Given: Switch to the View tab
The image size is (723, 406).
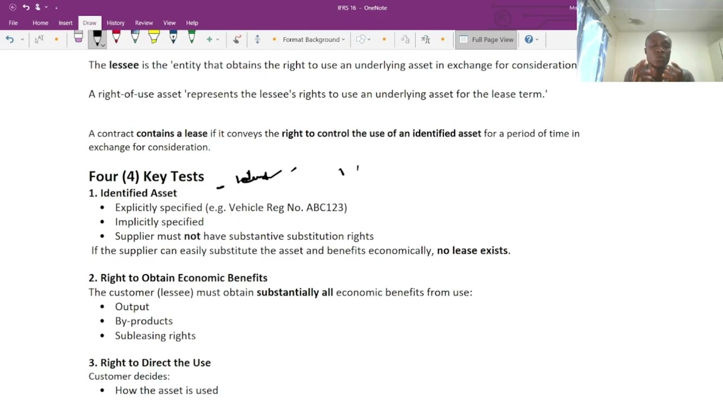Looking at the screenshot, I should 169,23.
